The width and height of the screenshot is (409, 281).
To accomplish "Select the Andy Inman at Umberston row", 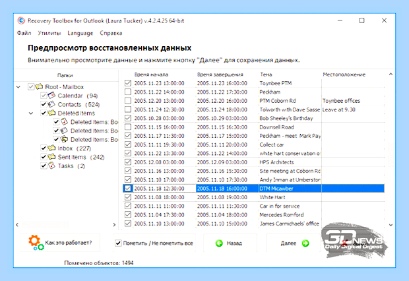I will 253,179.
